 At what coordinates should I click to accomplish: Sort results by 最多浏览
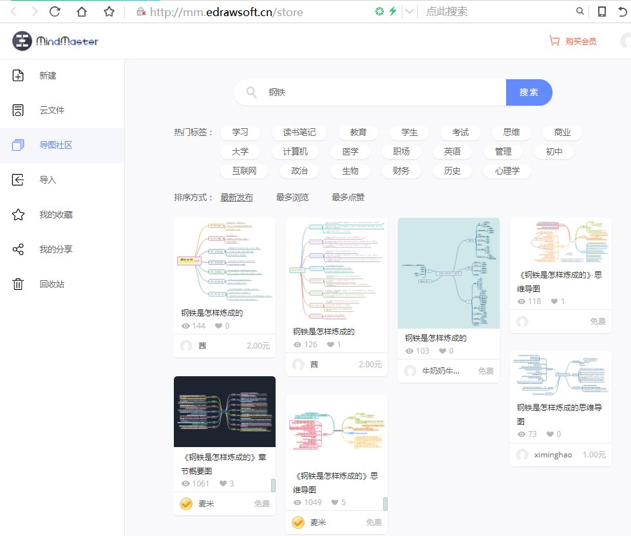293,197
